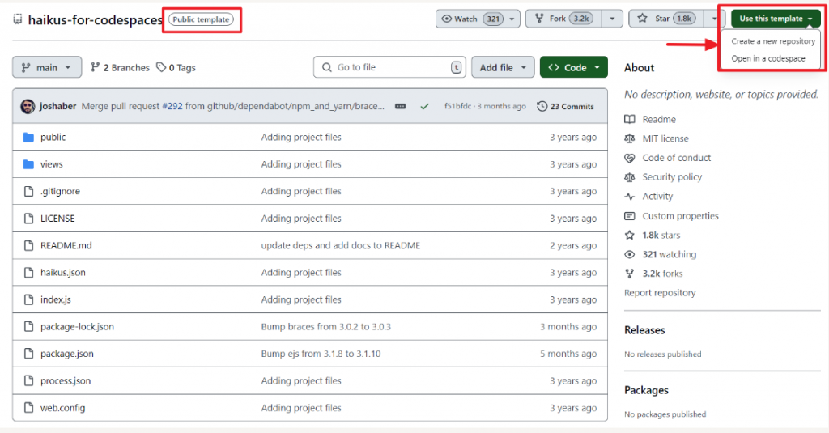The height and width of the screenshot is (433, 829).
Task: Click the heart icon beside Code of conduct
Action: tap(629, 158)
